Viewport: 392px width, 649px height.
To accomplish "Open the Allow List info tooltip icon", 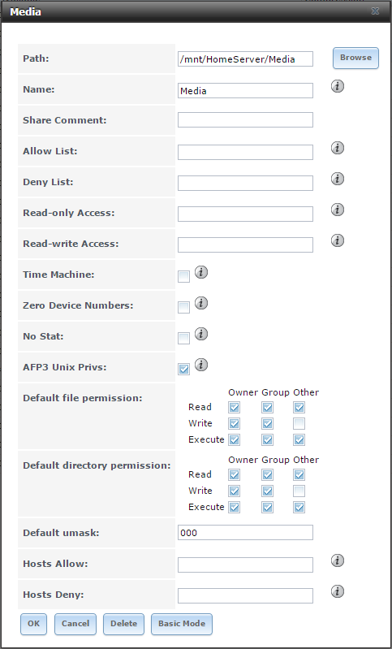I will (338, 148).
